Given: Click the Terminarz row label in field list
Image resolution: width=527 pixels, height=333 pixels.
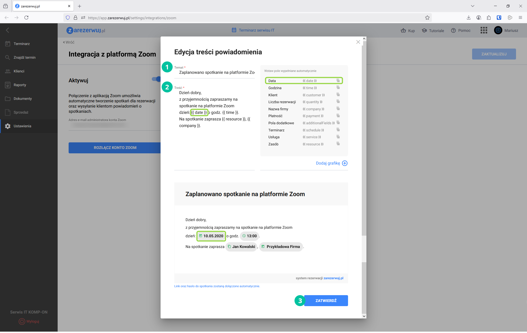Looking at the screenshot, I should coord(276,130).
